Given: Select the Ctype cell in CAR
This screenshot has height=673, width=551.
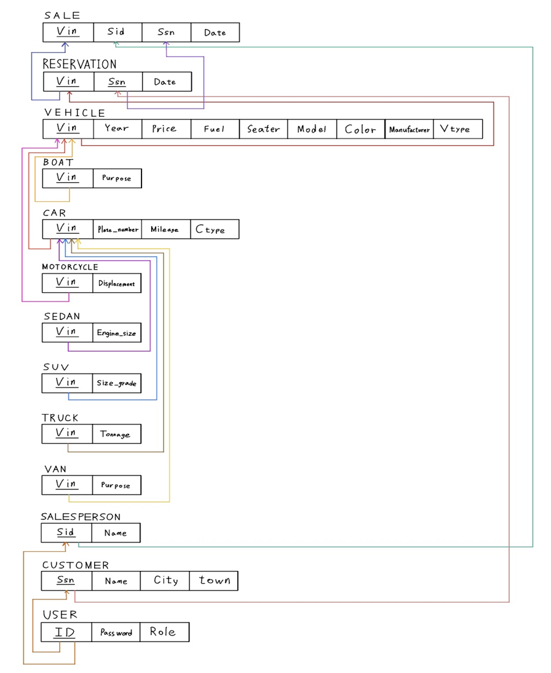Looking at the screenshot, I should [215, 229].
